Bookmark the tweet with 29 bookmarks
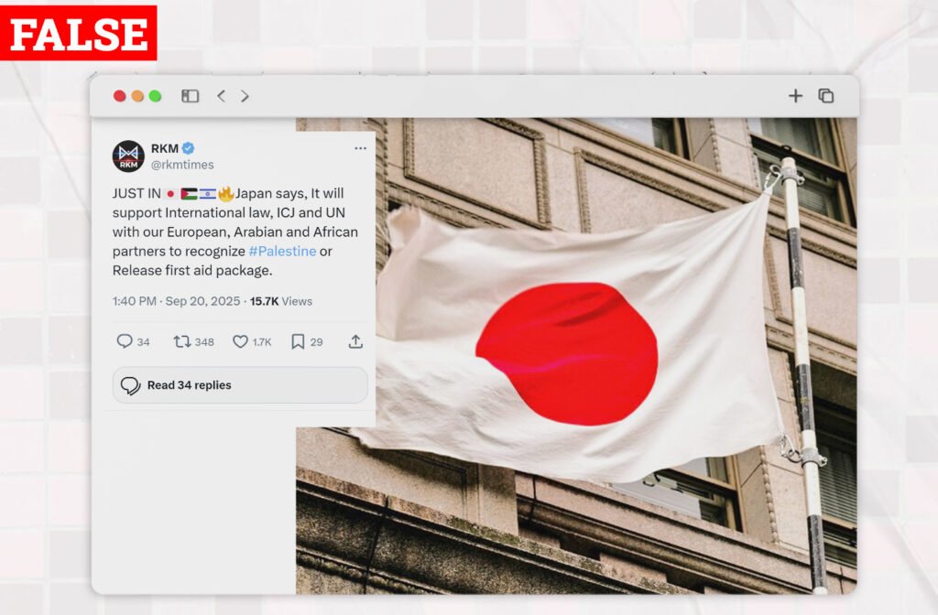This screenshot has height=615, width=938. point(298,341)
